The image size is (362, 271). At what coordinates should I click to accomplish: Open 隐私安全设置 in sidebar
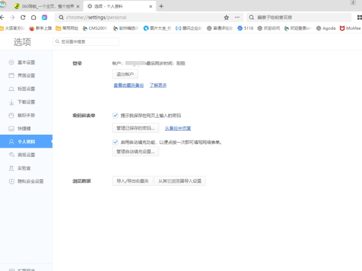(26, 181)
